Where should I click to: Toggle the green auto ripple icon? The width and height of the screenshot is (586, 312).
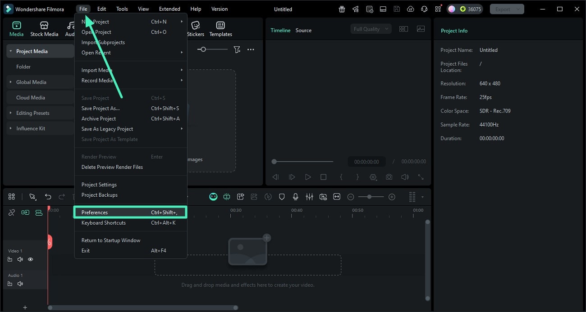click(39, 213)
